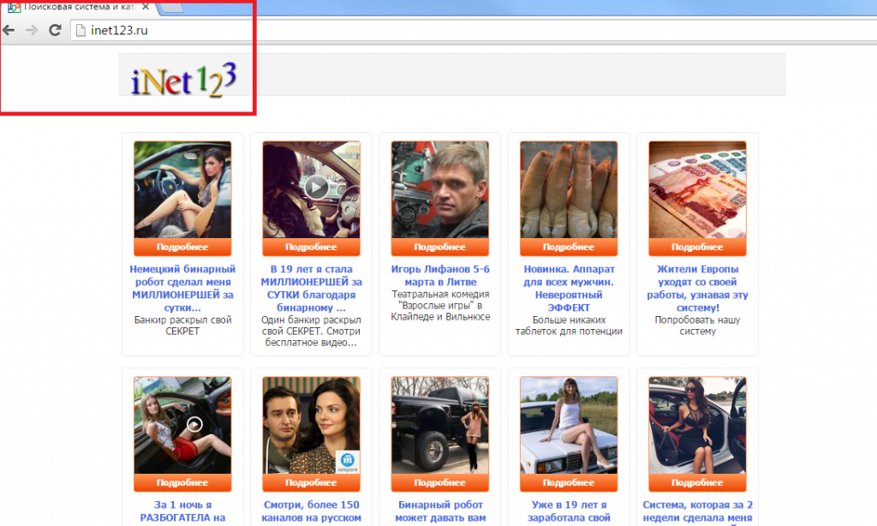Viewport: 877px width, 526px height.
Task: Click Подробнее under Игорь Лифанов image
Action: pos(439,247)
